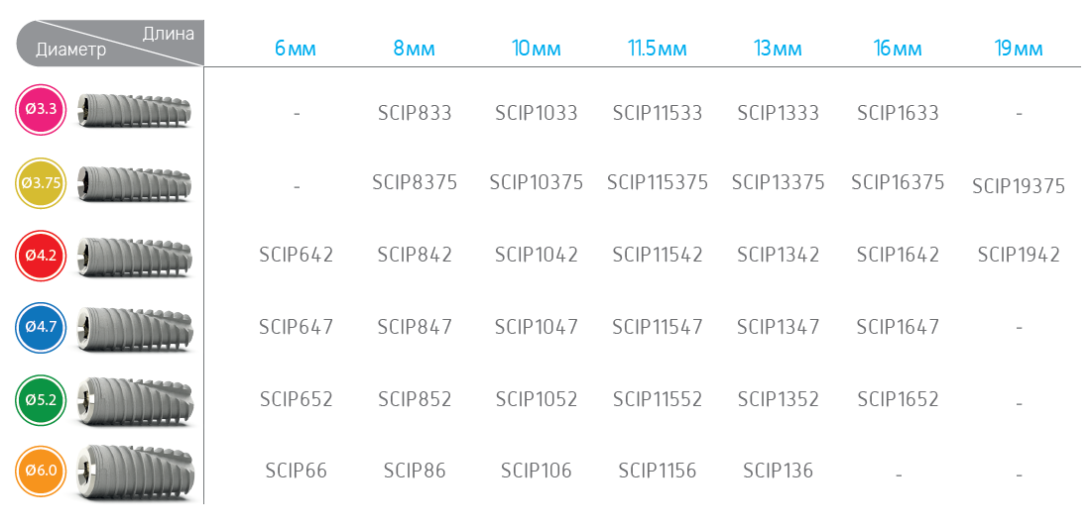Image resolution: width=1091 pixels, height=527 pixels.
Task: Click the implant image next to Ø6.0
Action: [136, 472]
